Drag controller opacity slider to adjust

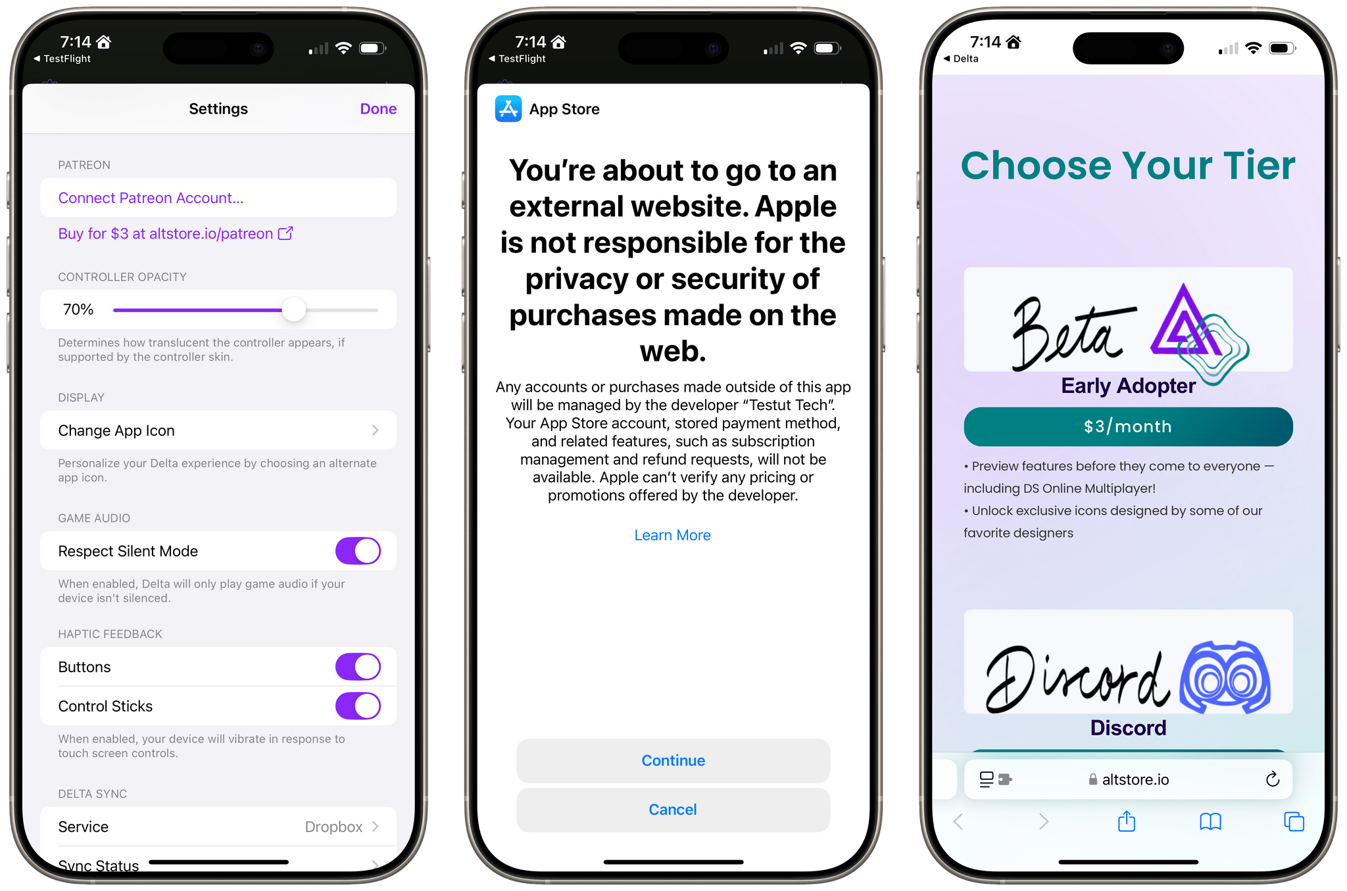(293, 308)
